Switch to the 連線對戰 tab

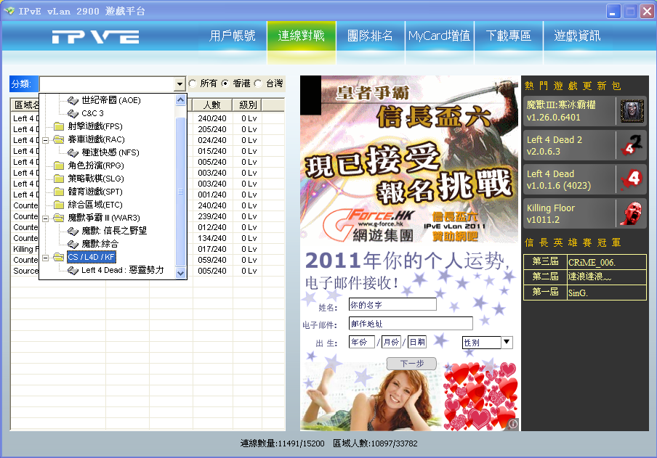302,36
